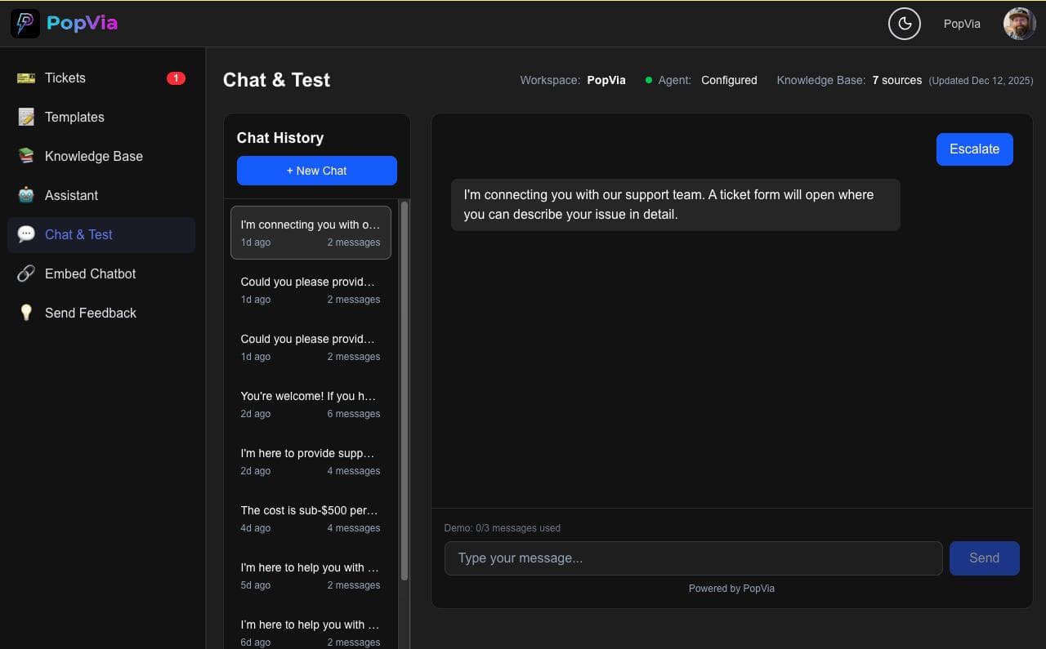
Task: Select the Tickets icon in the sidebar
Action: tap(25, 78)
